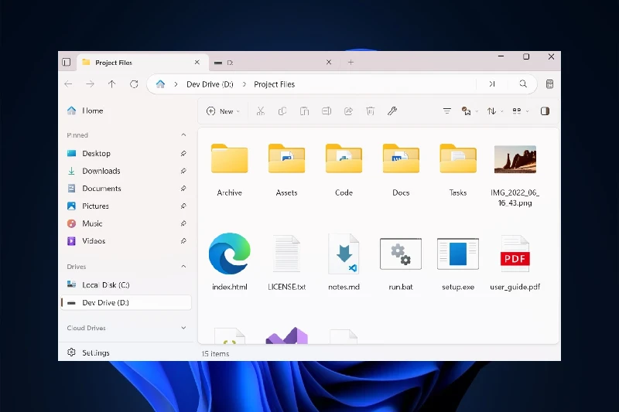
Task: Open Documents in sidebar
Action: [126, 189]
